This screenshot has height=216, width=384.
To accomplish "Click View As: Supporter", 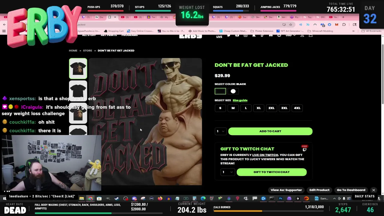I will coord(286,190).
